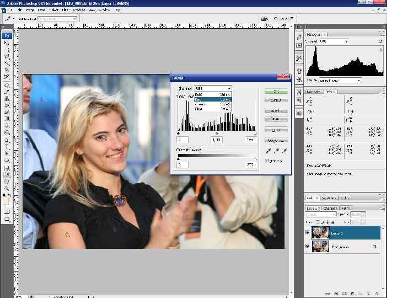397x298 pixels.
Task: Toggle lock transparent pixels in Layers panel
Action: 318,222
